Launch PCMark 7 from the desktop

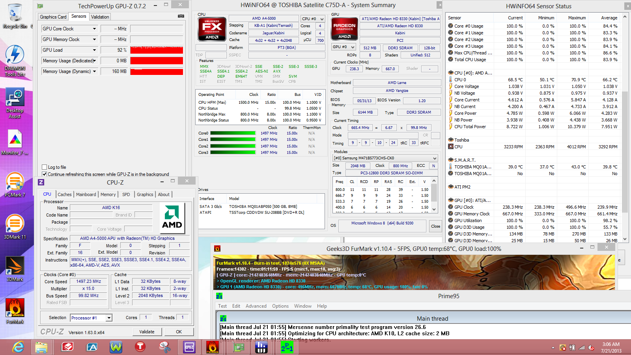point(15,185)
